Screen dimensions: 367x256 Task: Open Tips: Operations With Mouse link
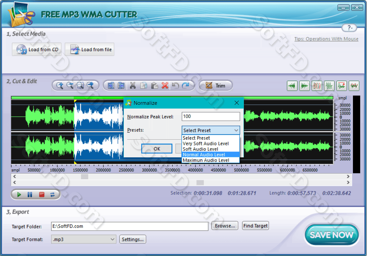pyautogui.click(x=326, y=39)
